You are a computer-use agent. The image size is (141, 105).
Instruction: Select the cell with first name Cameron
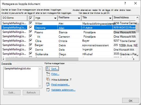(x=69, y=37)
